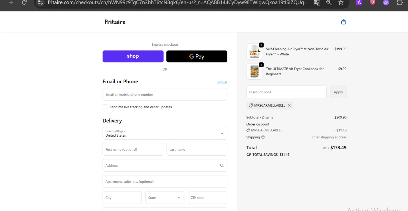Image resolution: width=408 pixels, height=211 pixels.
Task: Focus the Last name field
Action: coord(197,149)
